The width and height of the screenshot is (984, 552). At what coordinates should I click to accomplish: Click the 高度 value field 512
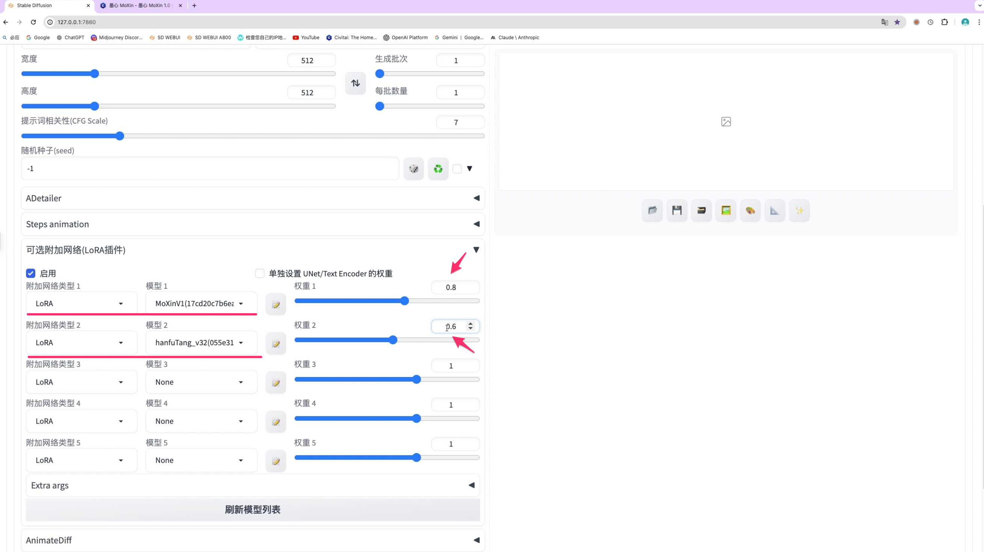(311, 92)
